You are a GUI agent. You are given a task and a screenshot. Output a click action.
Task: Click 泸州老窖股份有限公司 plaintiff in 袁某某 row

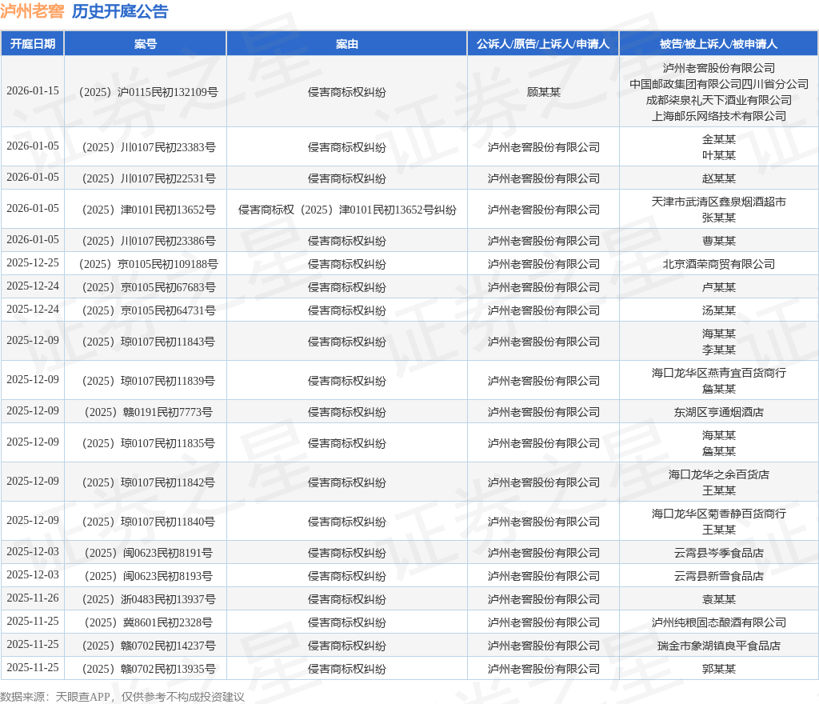[543, 599]
